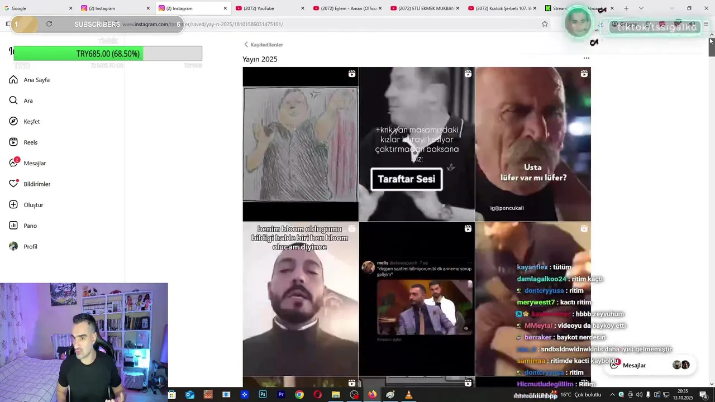Click the page vertical scrollbar
Screen dimensions: 715x402
click(x=712, y=47)
